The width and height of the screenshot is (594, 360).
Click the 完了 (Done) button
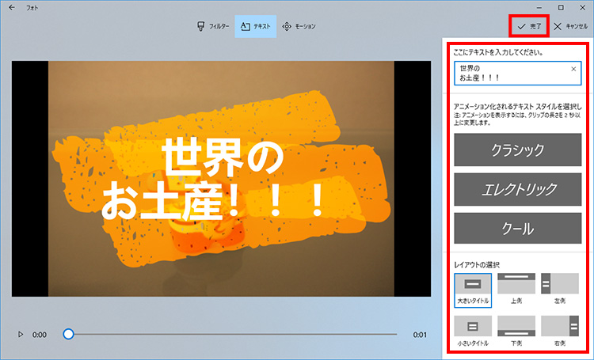click(x=529, y=26)
